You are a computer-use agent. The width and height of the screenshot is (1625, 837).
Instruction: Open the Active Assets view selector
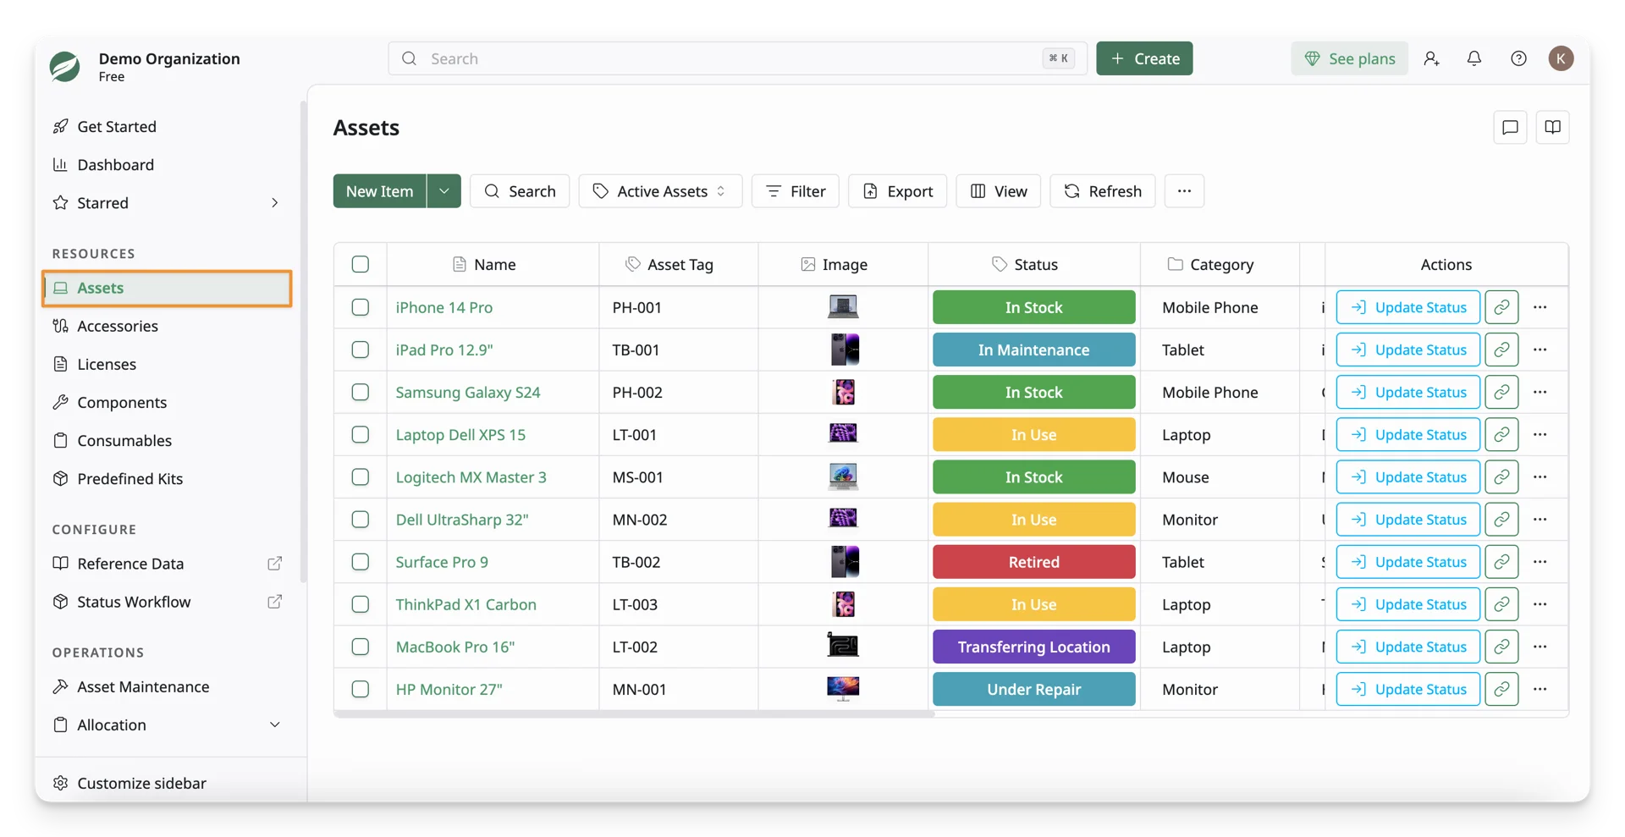[660, 191]
